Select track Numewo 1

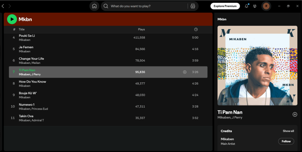pos(27,105)
